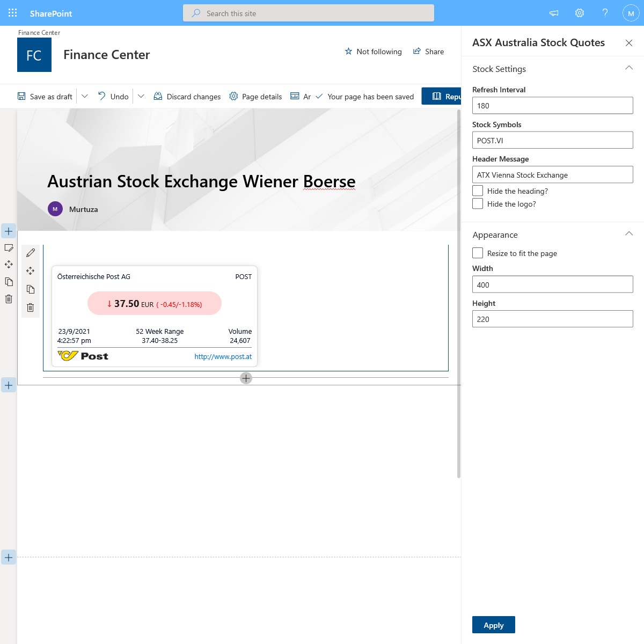Click the Finance Center breadcrumb text

point(39,33)
